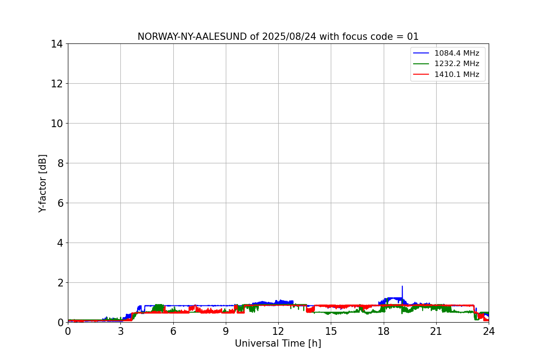Click the x-axis tick label 21
This screenshot has width=543, height=362.
tap(436, 331)
